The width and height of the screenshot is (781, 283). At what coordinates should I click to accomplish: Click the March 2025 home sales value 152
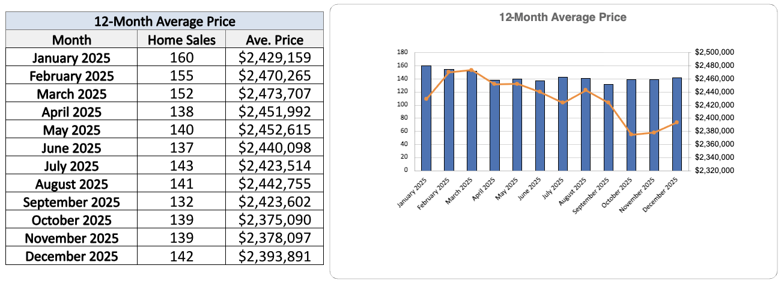pyautogui.click(x=181, y=94)
